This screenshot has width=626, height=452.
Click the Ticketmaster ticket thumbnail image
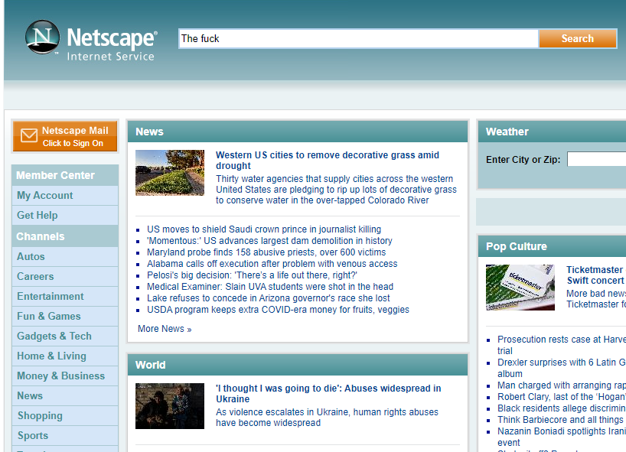point(520,288)
